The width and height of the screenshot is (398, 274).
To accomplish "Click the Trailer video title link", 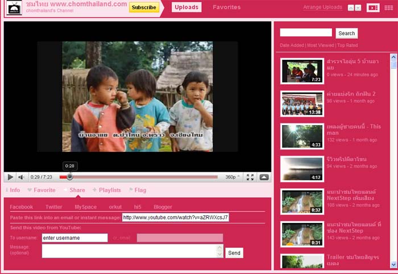I will click(353, 260).
